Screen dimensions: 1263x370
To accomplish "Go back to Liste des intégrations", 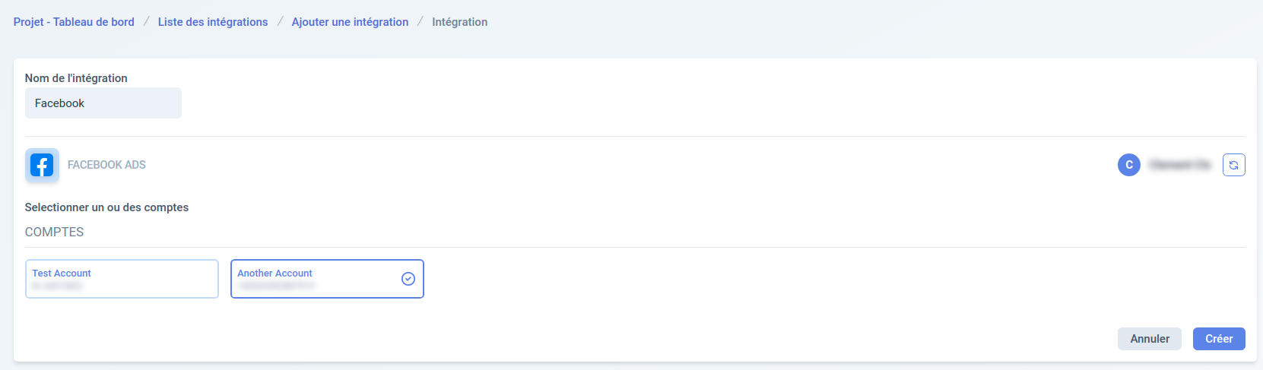I will [x=213, y=22].
